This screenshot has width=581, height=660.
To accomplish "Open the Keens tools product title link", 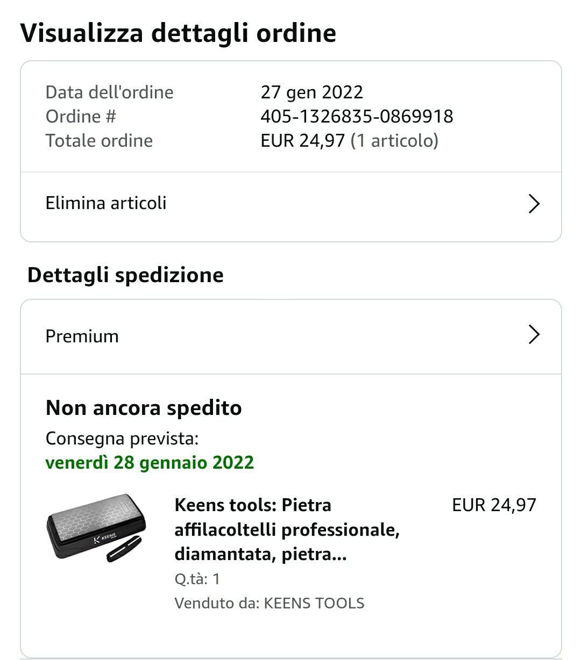I will coord(287,529).
